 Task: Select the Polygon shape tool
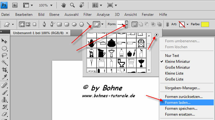pos(82,25)
